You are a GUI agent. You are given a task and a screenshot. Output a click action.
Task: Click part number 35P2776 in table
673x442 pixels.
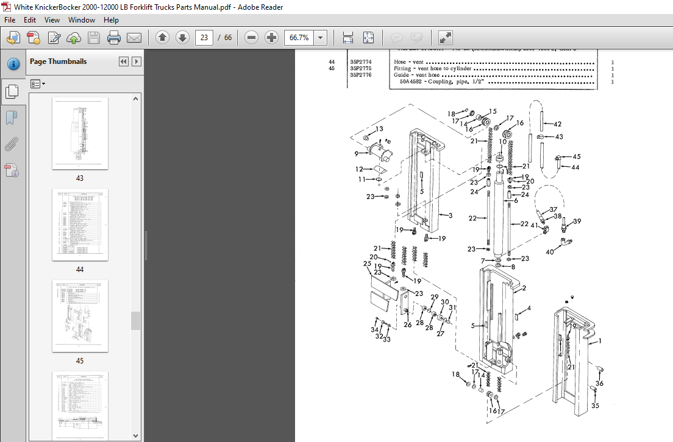tap(360, 75)
